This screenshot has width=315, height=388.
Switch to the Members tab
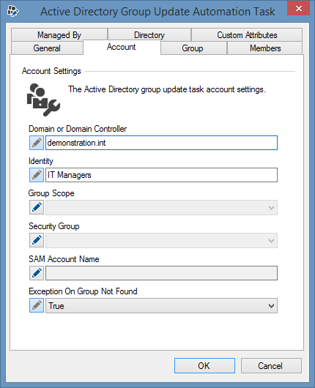(x=265, y=48)
